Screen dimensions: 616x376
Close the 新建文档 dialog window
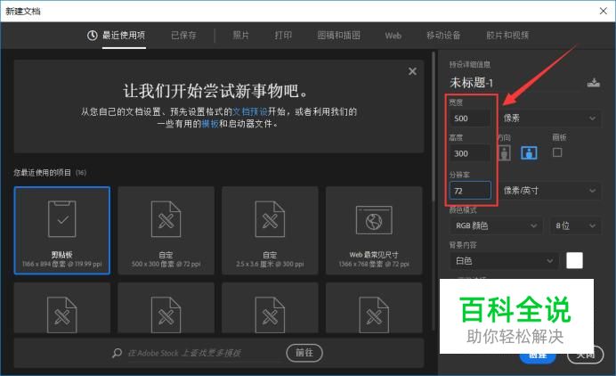click(604, 11)
